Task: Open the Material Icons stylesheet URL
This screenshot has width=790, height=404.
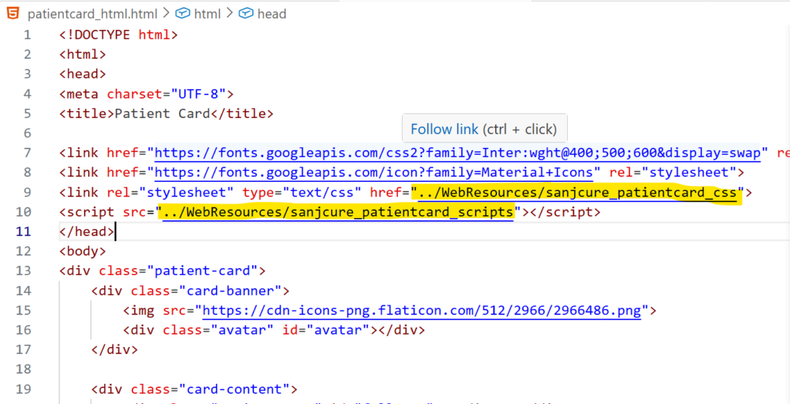Action: pos(377,173)
